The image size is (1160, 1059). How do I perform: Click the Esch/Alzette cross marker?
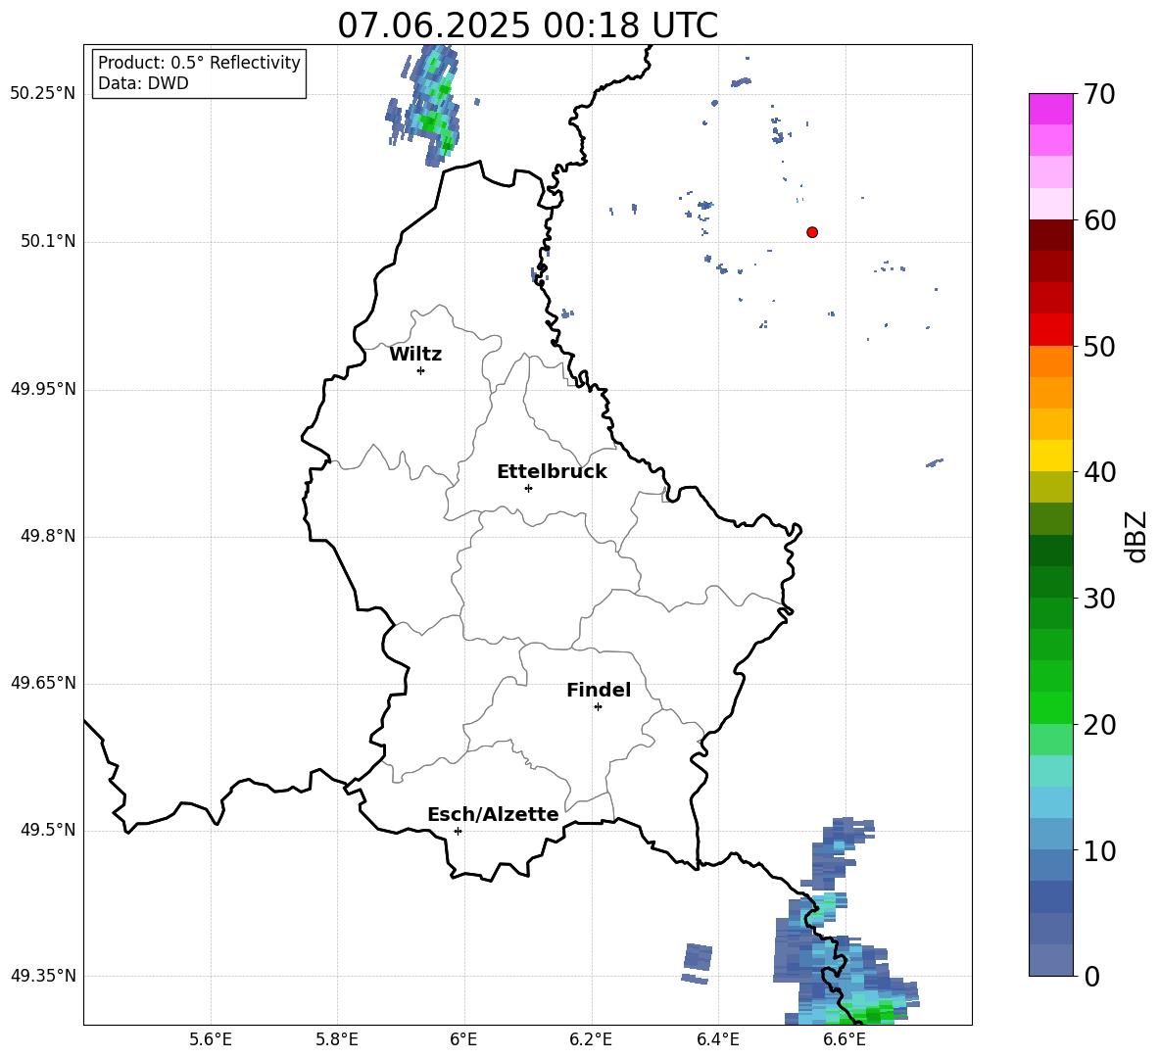pyautogui.click(x=458, y=831)
